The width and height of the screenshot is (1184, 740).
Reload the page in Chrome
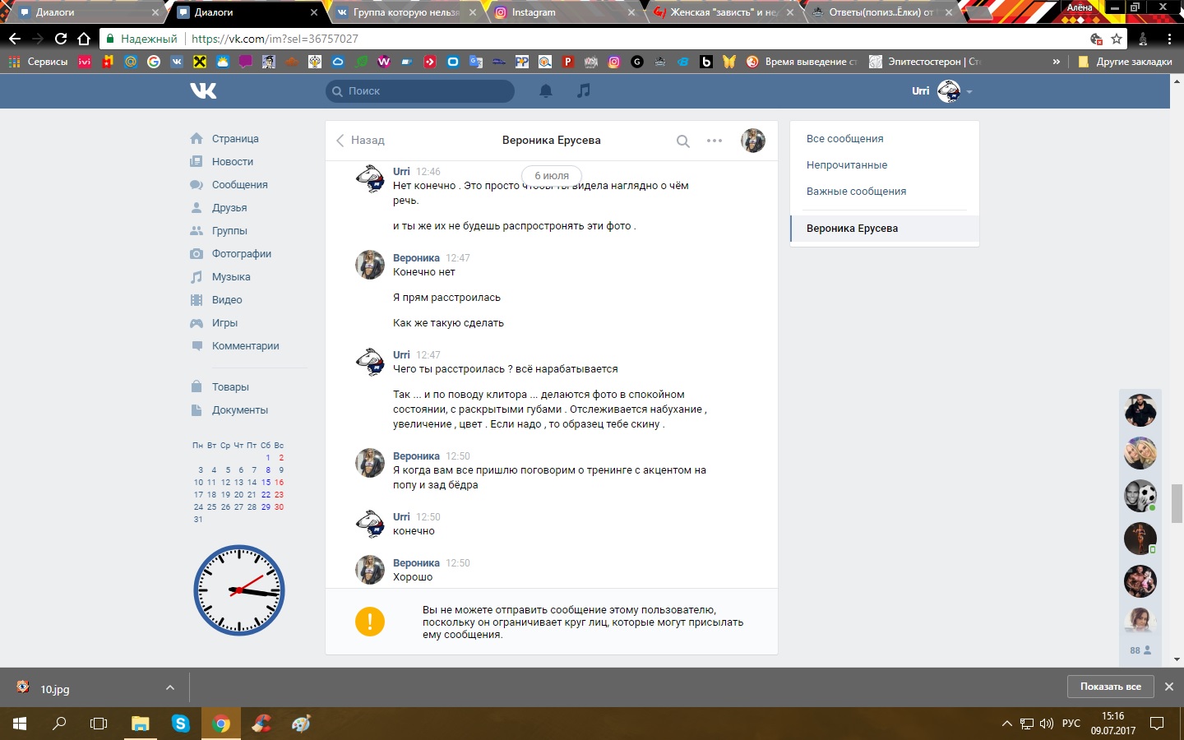61,39
